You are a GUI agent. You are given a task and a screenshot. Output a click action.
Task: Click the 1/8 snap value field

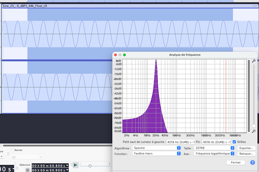click(x=25, y=157)
